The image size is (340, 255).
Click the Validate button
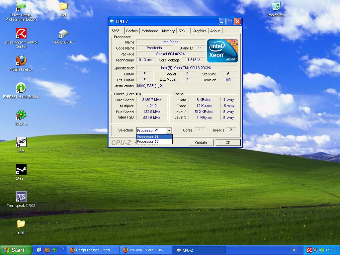[x=201, y=142]
